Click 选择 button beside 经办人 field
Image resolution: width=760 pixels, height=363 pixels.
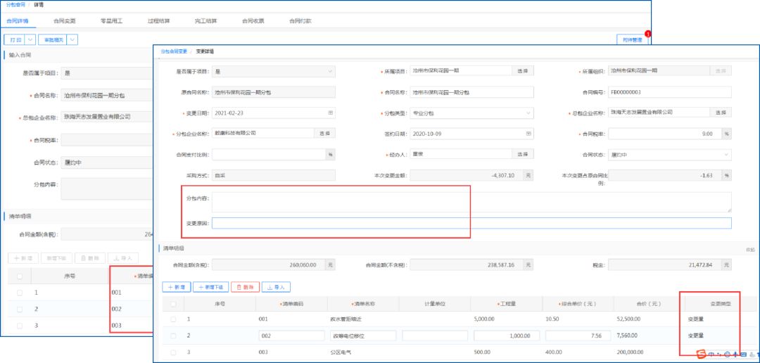click(522, 154)
